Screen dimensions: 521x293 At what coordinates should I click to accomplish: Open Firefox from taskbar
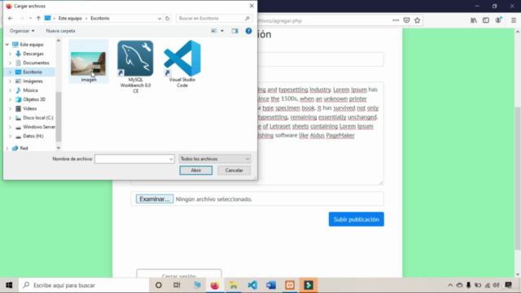(215, 285)
